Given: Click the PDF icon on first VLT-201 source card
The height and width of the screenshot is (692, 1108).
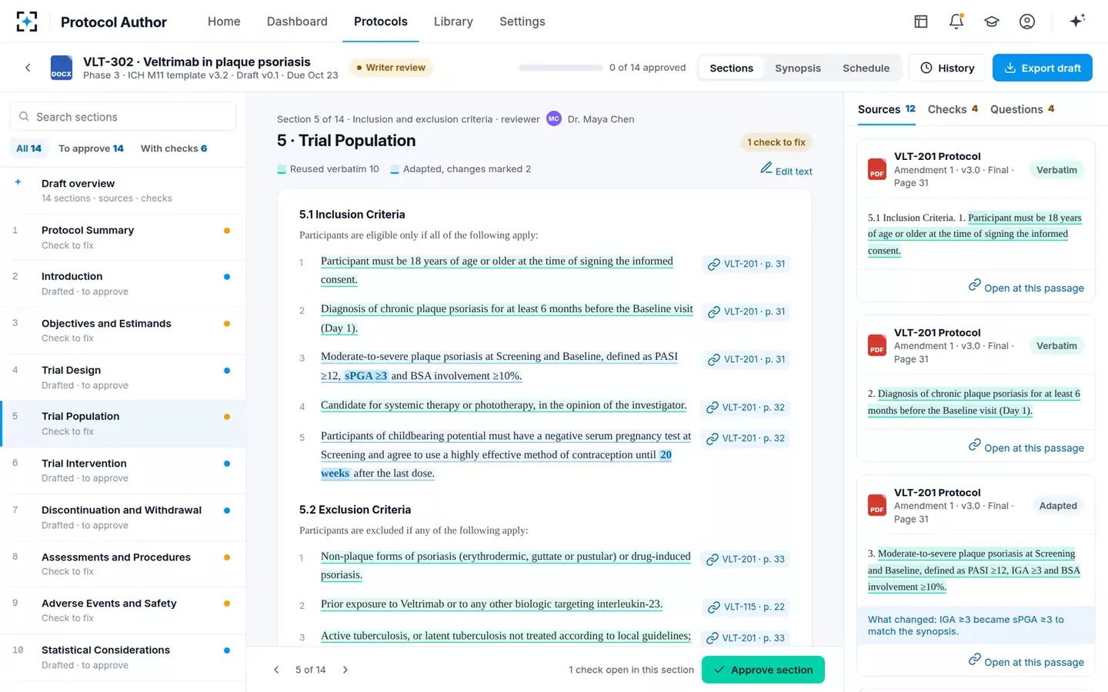Looking at the screenshot, I should [877, 169].
